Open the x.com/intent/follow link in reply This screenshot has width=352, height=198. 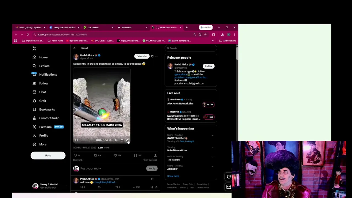click(x=105, y=182)
